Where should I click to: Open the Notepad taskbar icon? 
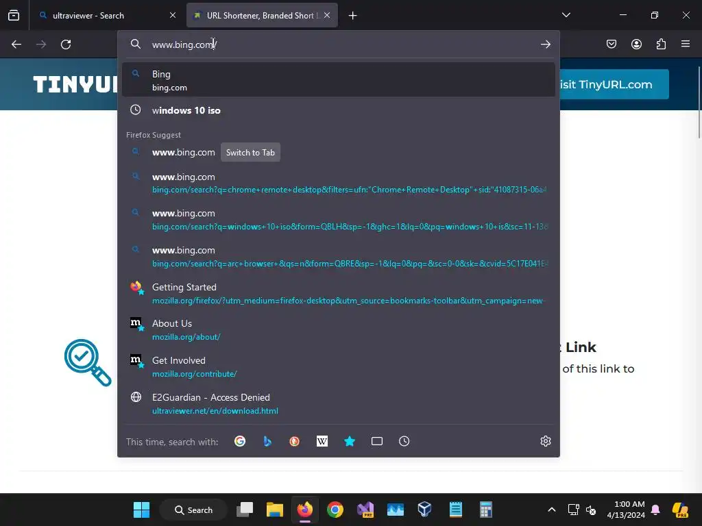click(456, 510)
